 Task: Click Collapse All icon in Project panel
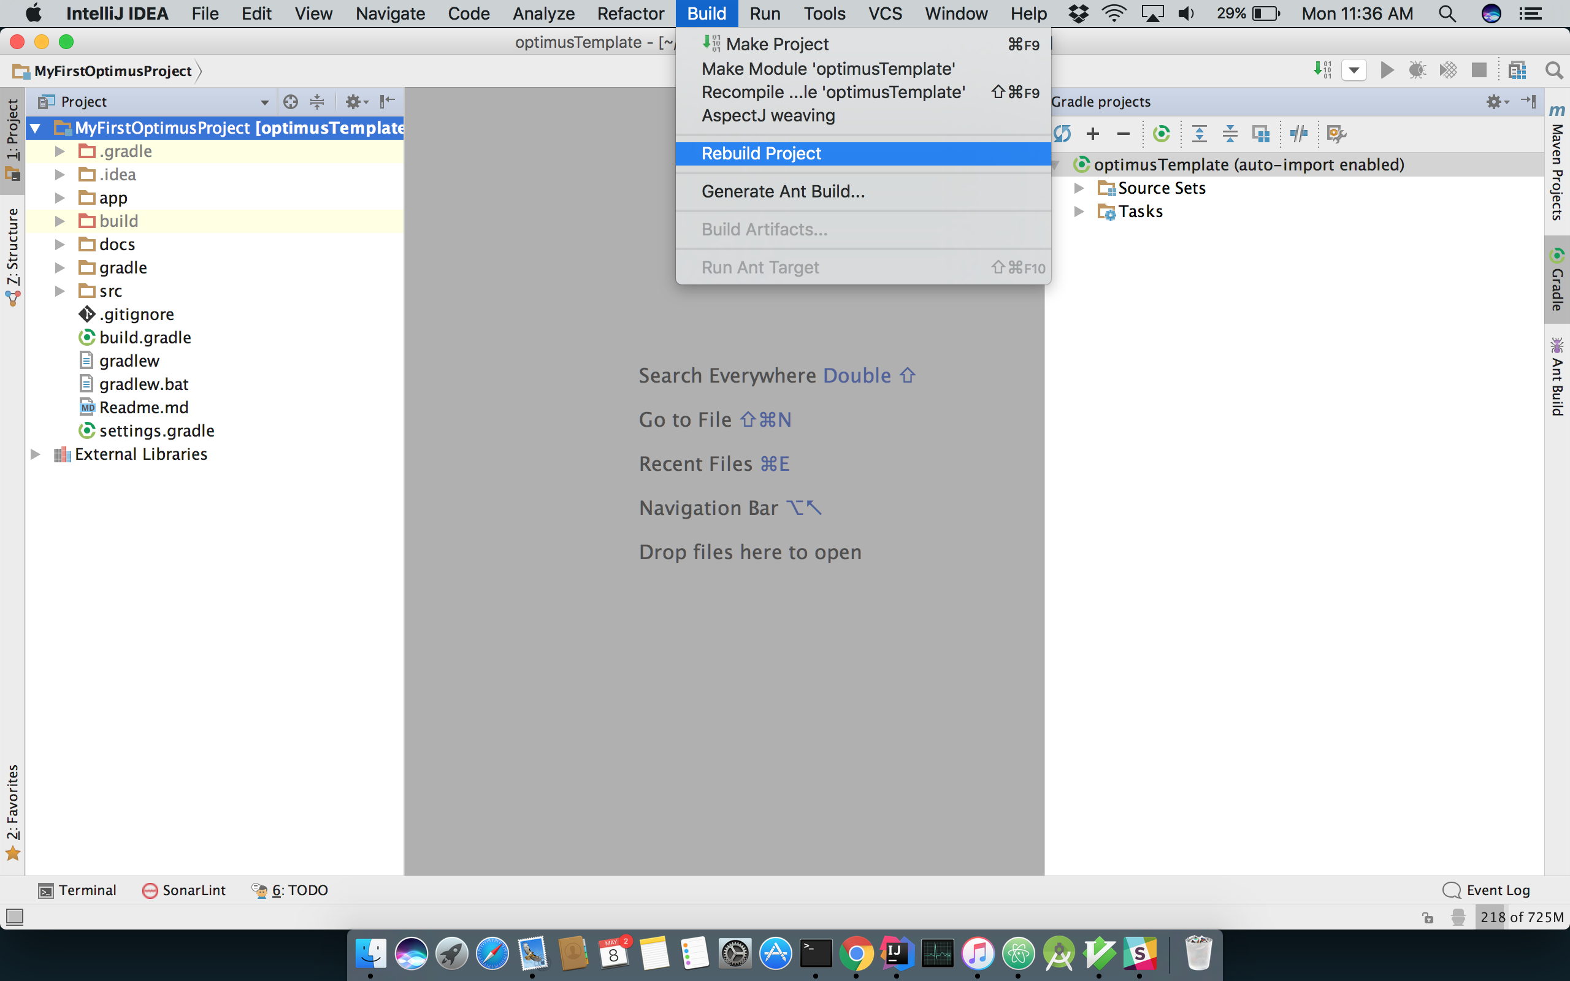317,102
